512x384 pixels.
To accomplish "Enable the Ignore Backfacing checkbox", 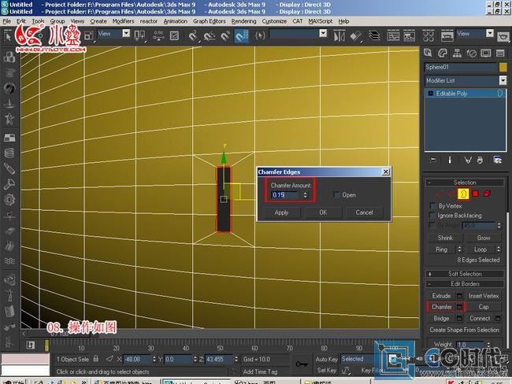I will [x=432, y=216].
